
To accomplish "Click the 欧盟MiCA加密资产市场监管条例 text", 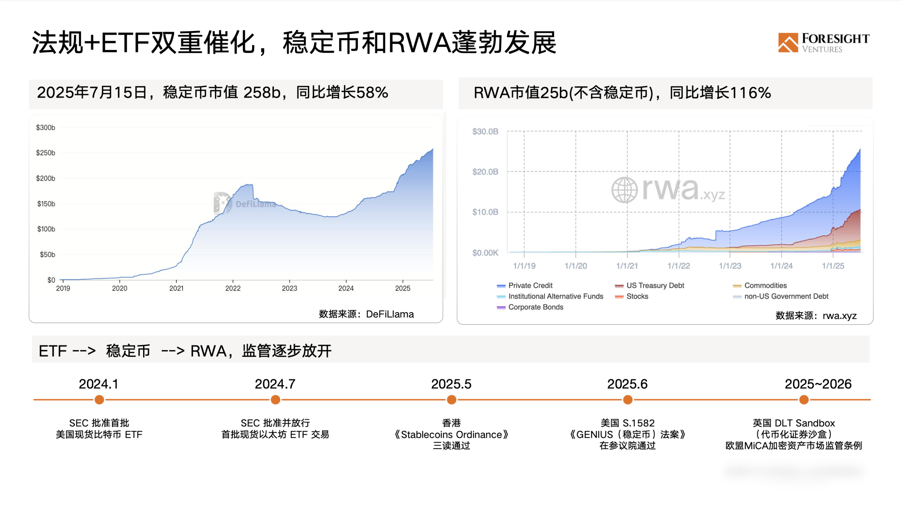I will tap(794, 446).
